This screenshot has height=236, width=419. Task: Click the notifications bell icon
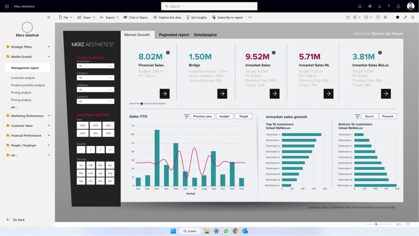pyautogui.click(x=360, y=6)
